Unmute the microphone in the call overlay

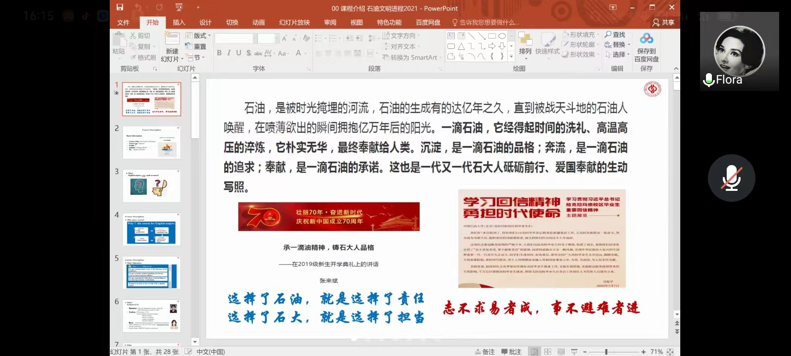coord(731,178)
